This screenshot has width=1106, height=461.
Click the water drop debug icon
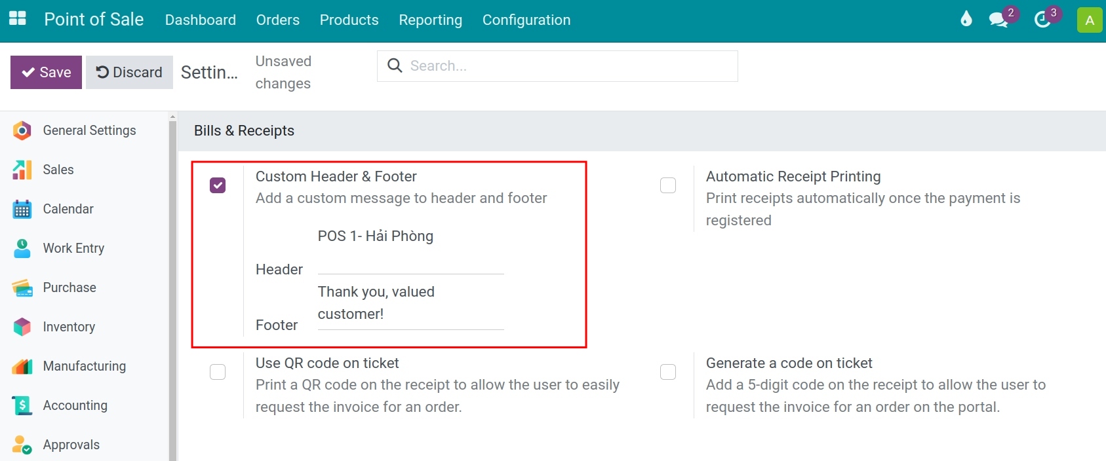pos(966,19)
